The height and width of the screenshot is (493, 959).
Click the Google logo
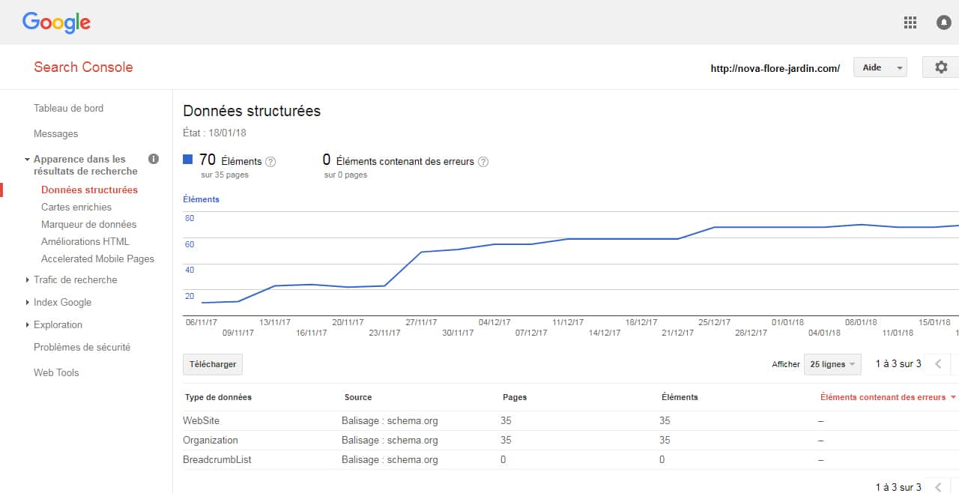[x=56, y=22]
